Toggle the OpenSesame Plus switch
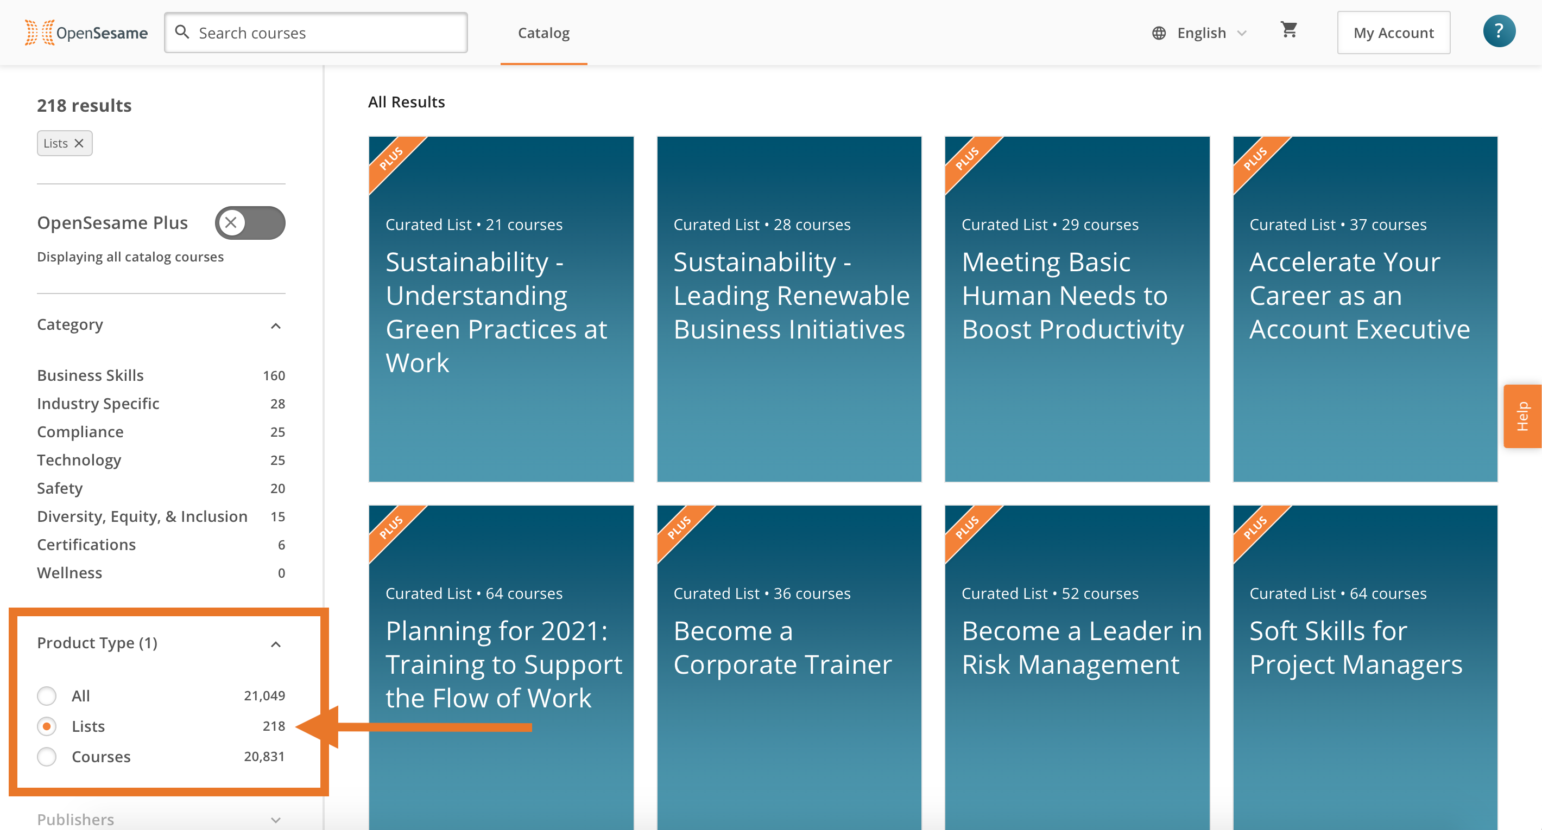This screenshot has height=830, width=1542. [x=250, y=222]
